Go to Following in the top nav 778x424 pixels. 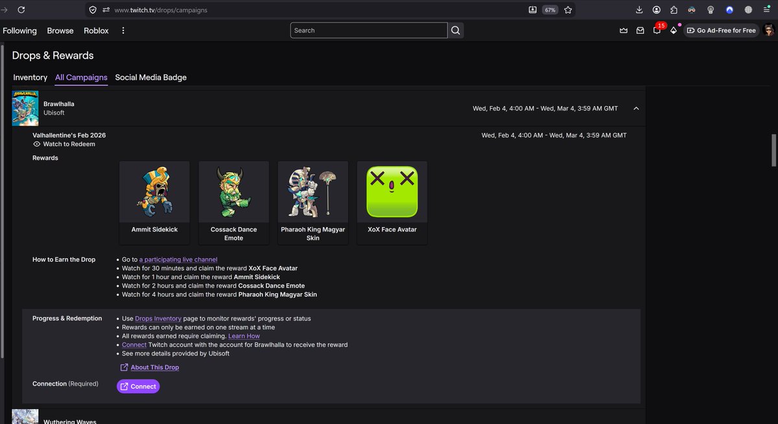[x=19, y=30]
